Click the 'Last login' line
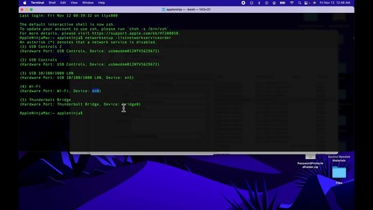This screenshot has width=373, height=210. point(69,16)
